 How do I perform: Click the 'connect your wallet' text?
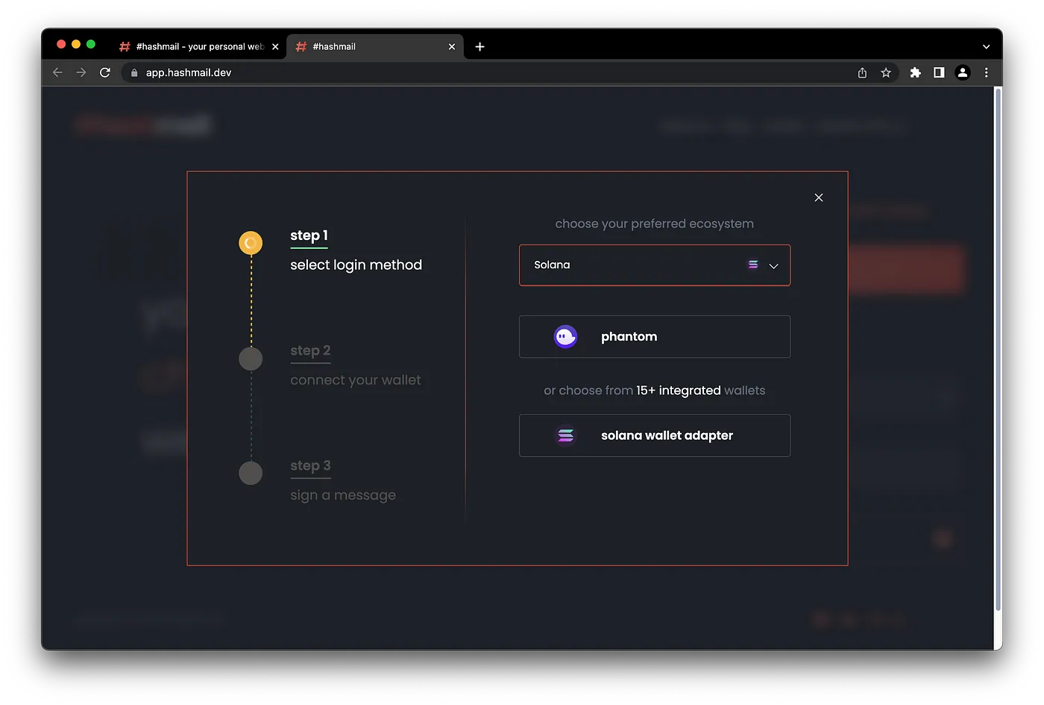click(356, 380)
